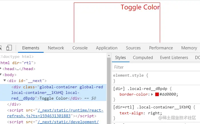Expand the border-color shorthand triangle
200x124 pixels.
(152, 94)
